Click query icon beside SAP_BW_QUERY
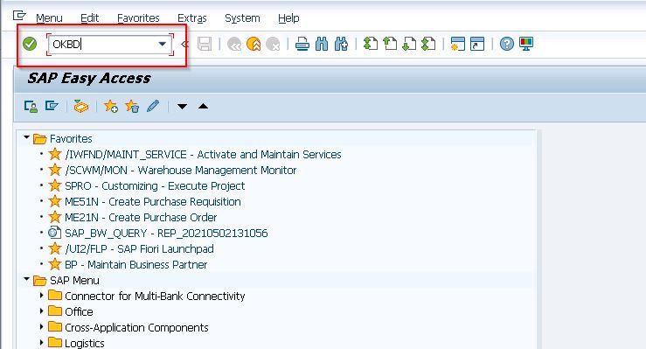Screen dimensions: 646x349 tap(55, 233)
